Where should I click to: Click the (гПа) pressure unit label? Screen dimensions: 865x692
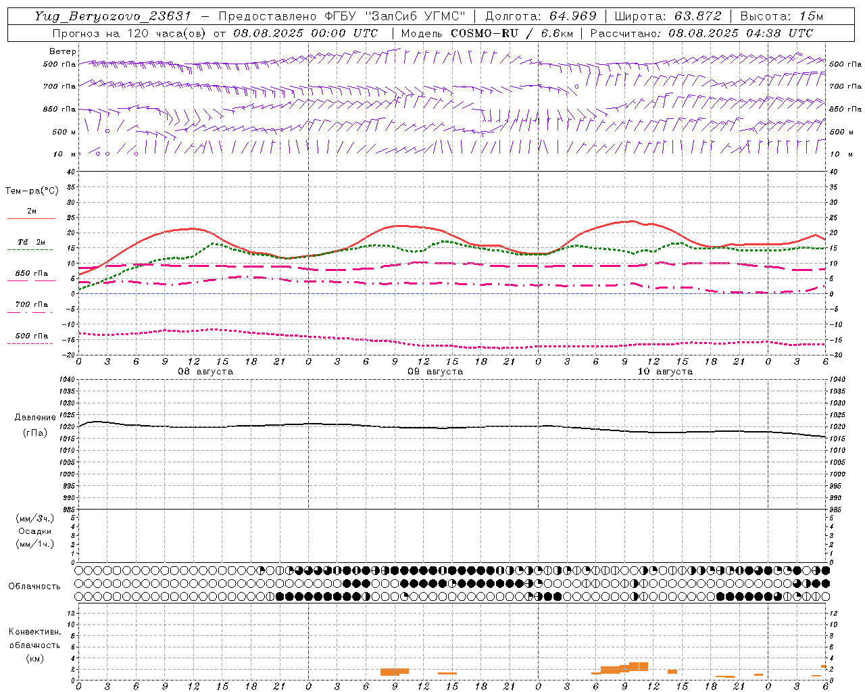coord(35,432)
